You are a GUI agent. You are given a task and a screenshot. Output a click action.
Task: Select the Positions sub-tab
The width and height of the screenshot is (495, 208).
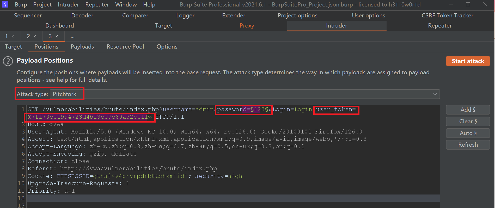pyautogui.click(x=46, y=47)
